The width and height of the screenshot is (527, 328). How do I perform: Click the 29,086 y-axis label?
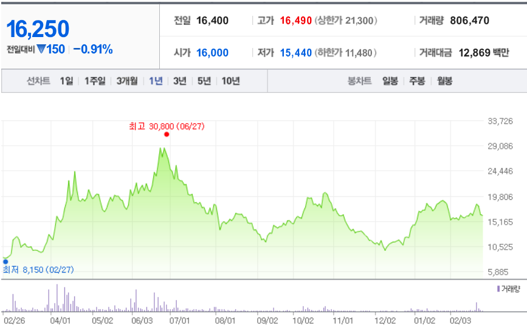pyautogui.click(x=500, y=146)
